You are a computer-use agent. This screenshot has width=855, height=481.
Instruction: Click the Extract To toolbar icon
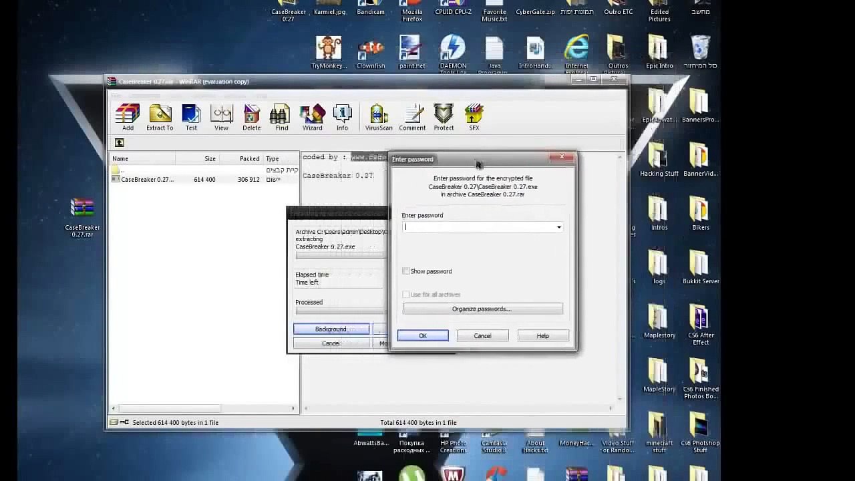click(x=160, y=118)
